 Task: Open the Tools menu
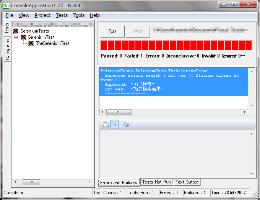79,15
